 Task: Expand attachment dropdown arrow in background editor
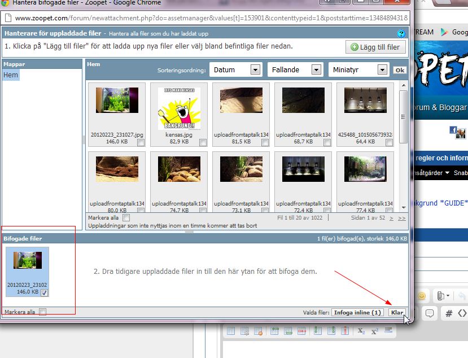448,296
